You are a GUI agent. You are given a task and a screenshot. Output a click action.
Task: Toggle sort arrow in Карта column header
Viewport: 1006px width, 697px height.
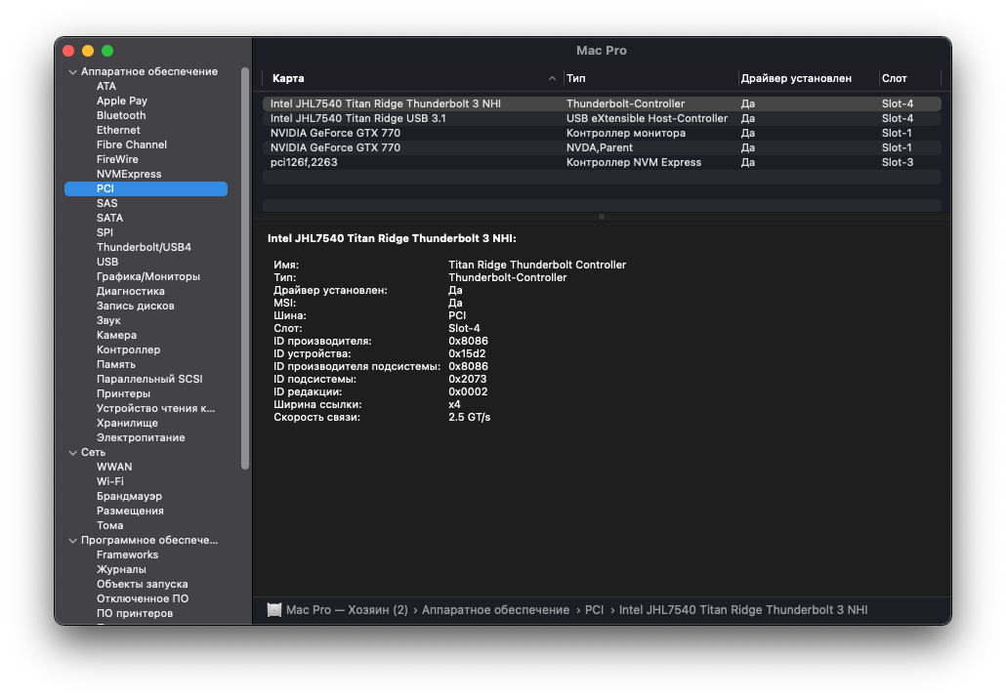click(552, 78)
